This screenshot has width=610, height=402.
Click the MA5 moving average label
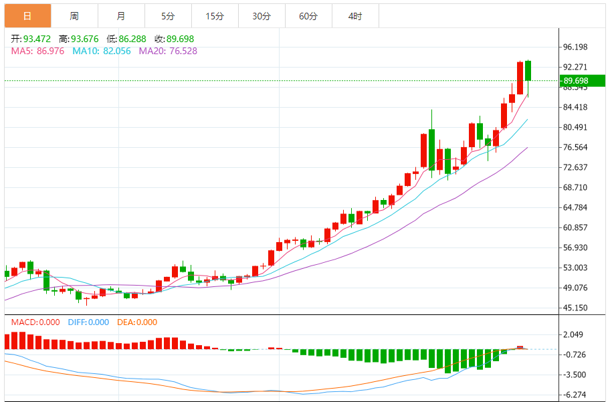point(38,51)
